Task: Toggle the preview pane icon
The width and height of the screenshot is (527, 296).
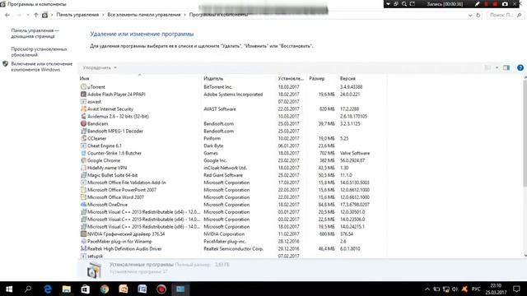Action: [506, 67]
